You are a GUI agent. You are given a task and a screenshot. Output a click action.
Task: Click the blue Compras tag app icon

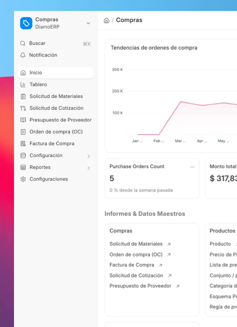[26, 23]
